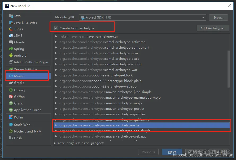Click the Maven m icon
Screen dimensions: 236x160
pyautogui.click(x=11, y=76)
